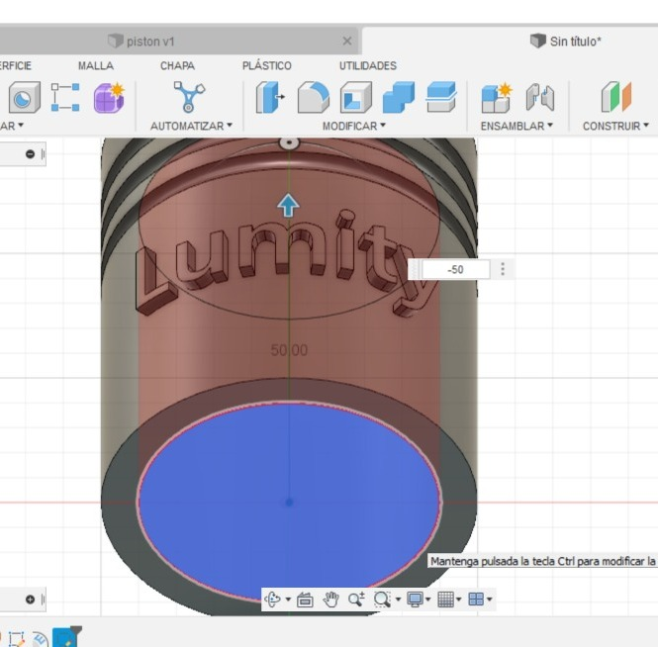Expand the lower left panel with the plus button
The image size is (658, 647).
pos(30,600)
